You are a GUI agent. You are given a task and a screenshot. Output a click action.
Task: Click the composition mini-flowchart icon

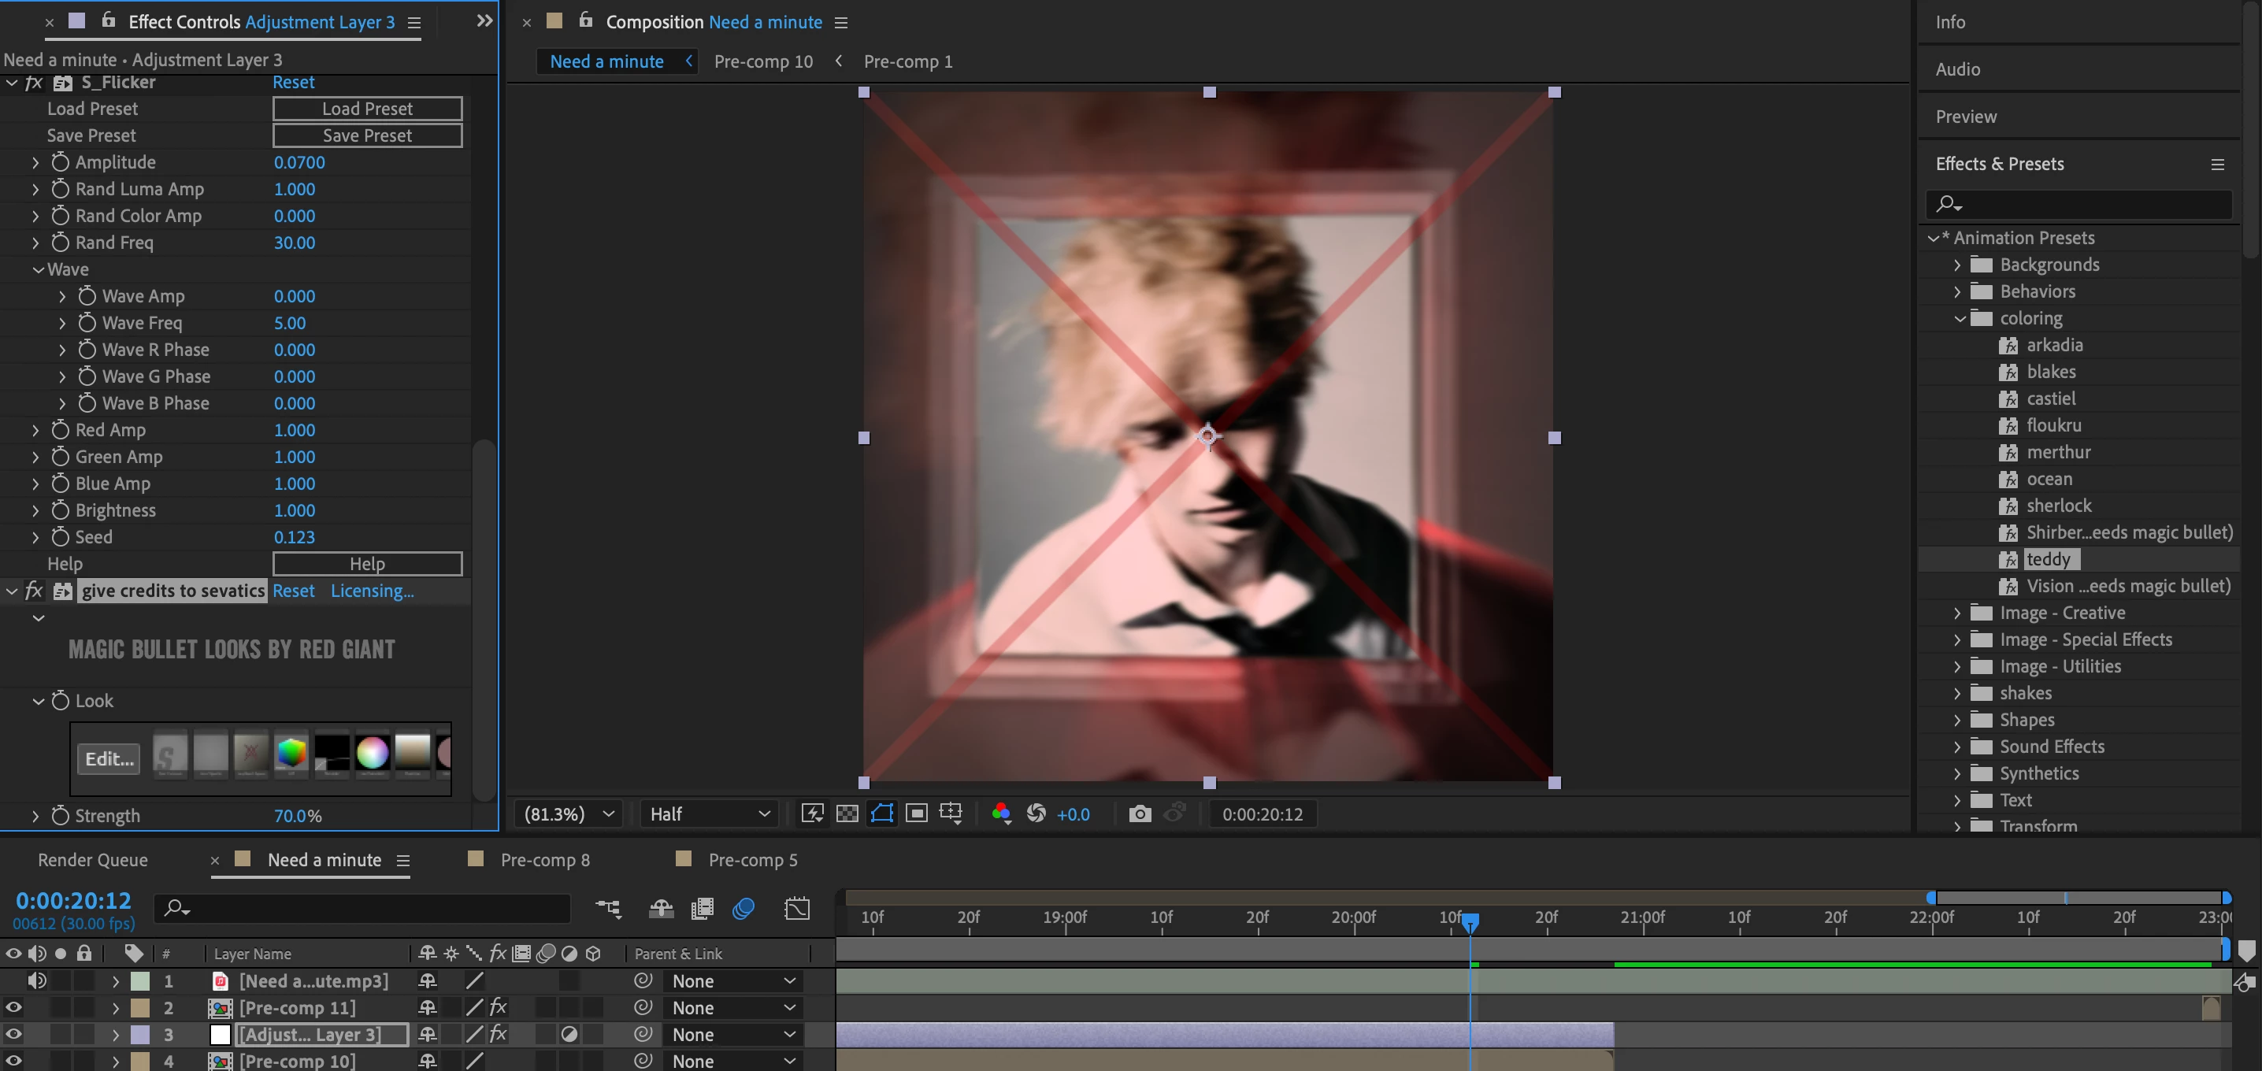(x=608, y=909)
